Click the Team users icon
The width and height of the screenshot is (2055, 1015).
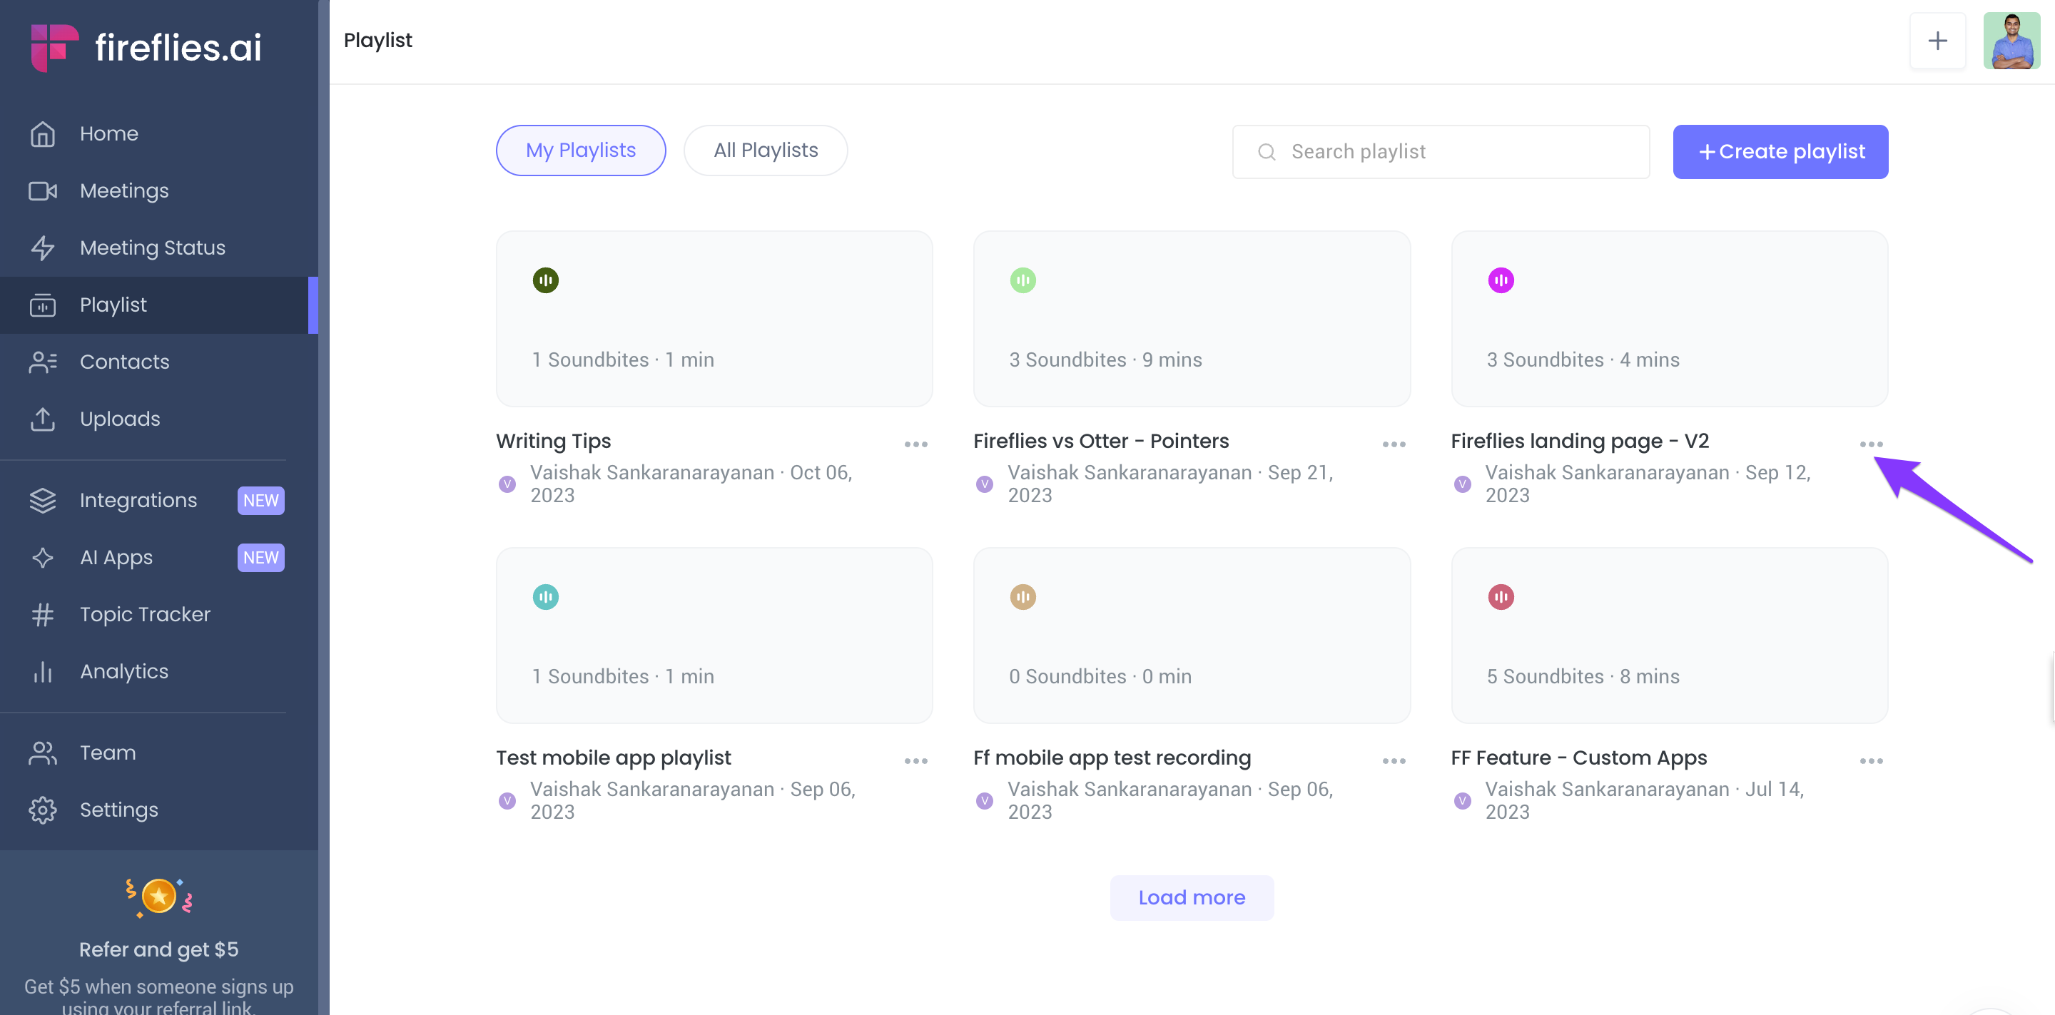coord(42,753)
